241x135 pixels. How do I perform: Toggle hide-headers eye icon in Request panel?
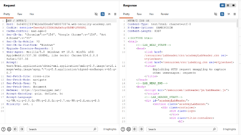tap(96, 14)
